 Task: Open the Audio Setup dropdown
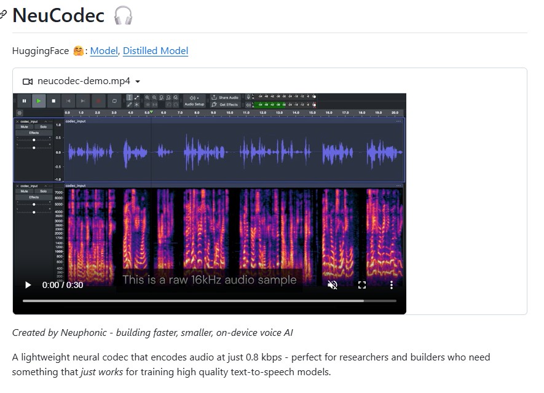pos(194,101)
